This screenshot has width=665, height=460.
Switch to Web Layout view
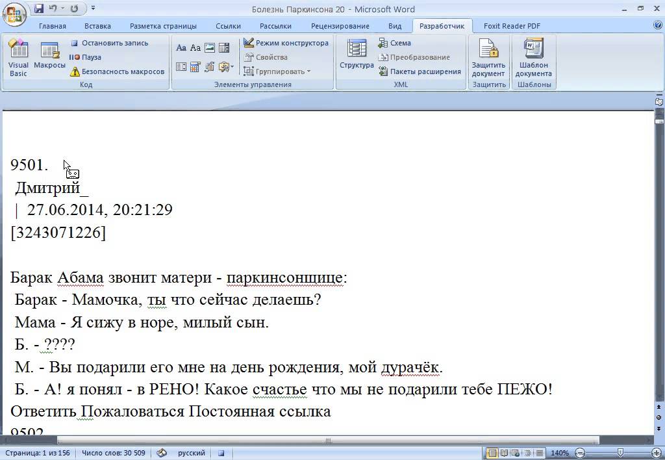click(x=516, y=454)
